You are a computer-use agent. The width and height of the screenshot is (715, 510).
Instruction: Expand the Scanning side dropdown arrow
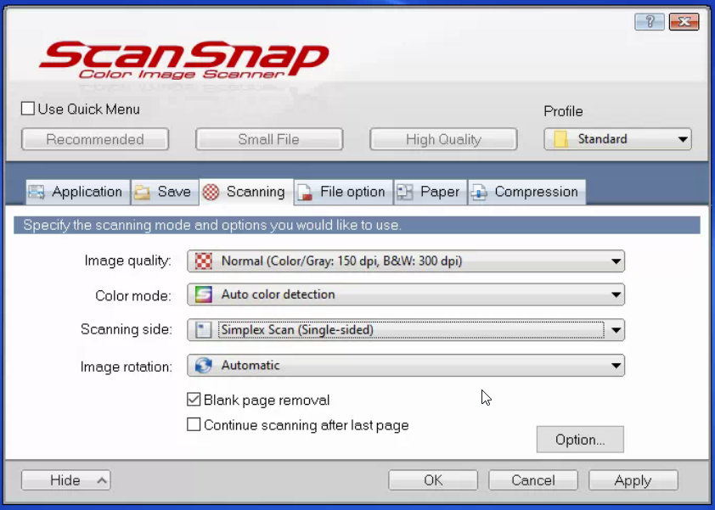616,329
